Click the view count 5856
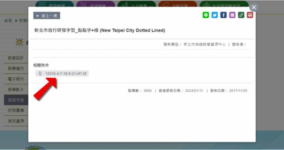This screenshot has width=284, height=150. 148,91
